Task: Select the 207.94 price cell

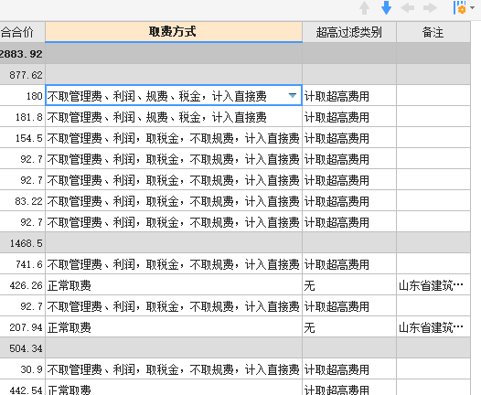Action: coord(22,327)
